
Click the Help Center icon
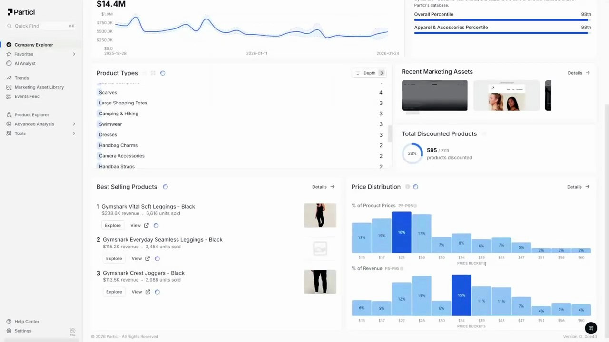(x=9, y=322)
